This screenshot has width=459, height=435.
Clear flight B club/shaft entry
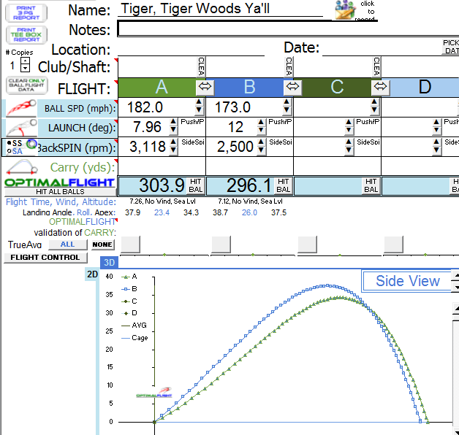pyautogui.click(x=289, y=66)
